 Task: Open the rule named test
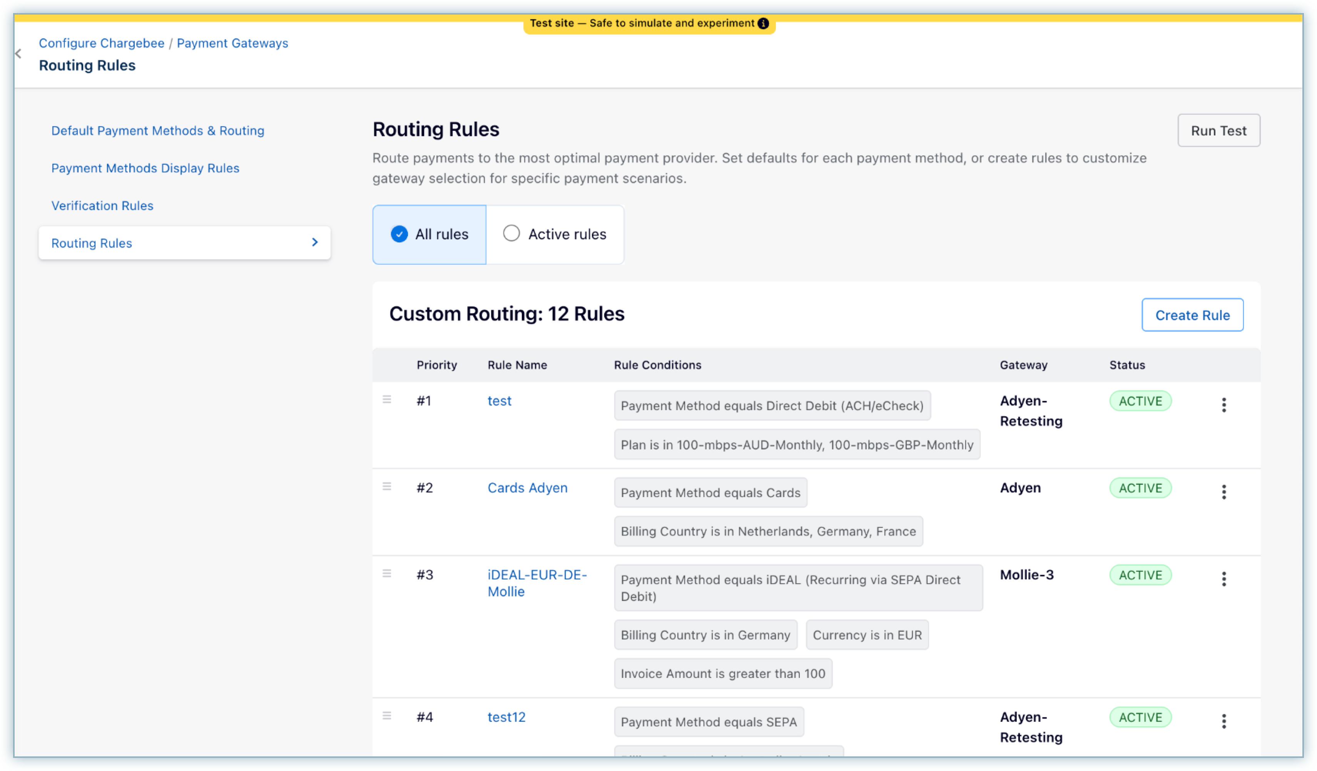(500, 401)
